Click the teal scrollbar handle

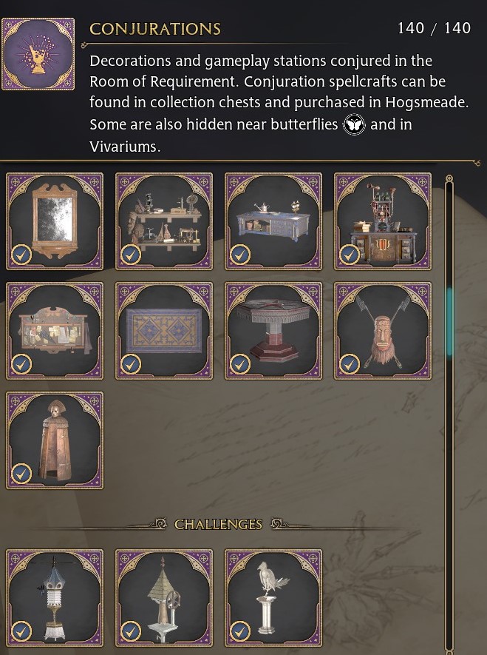tap(449, 322)
